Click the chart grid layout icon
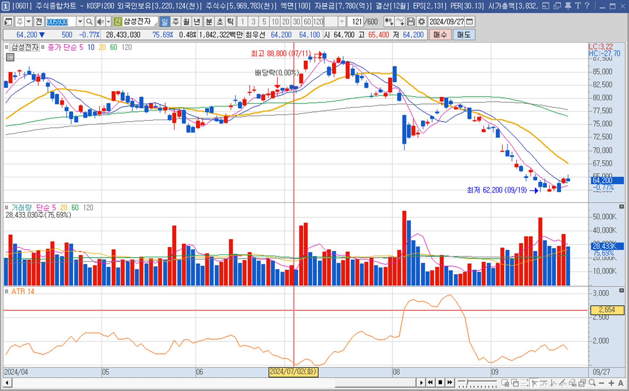The image size is (629, 391). tap(505, 383)
